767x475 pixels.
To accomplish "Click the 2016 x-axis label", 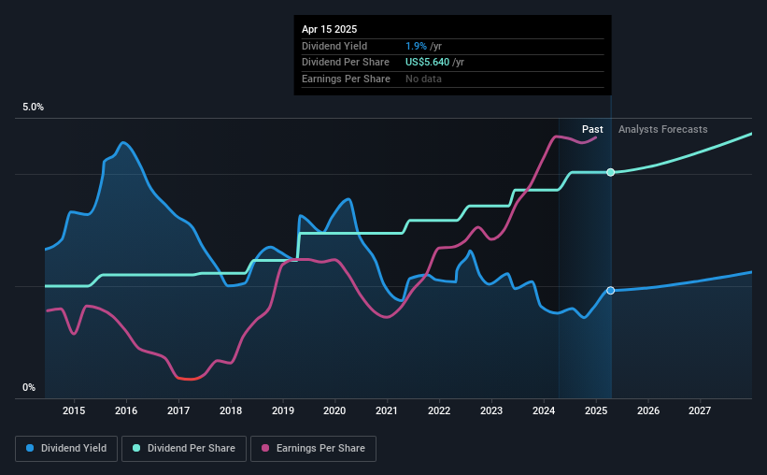I will (x=126, y=410).
